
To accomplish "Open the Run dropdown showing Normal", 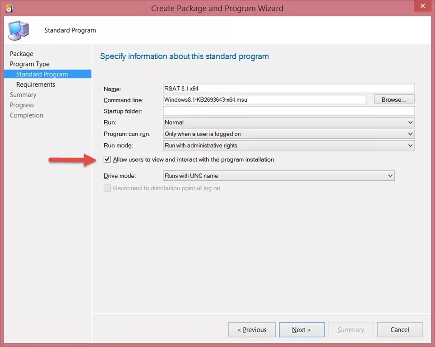I will click(x=289, y=122).
